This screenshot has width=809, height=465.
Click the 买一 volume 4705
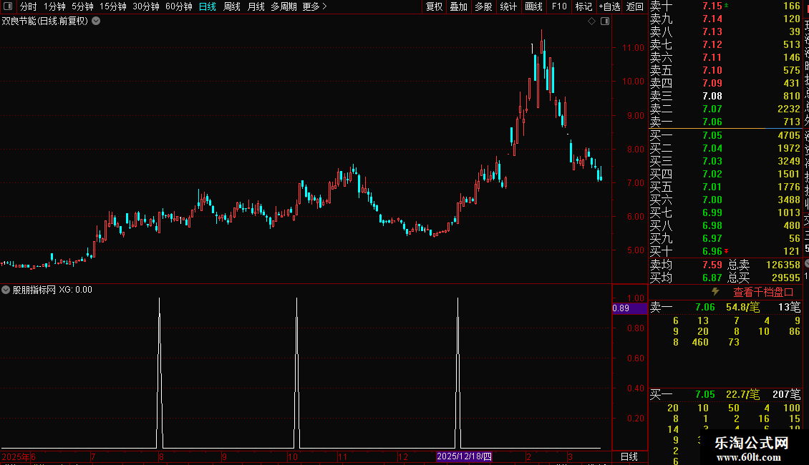(x=789, y=136)
